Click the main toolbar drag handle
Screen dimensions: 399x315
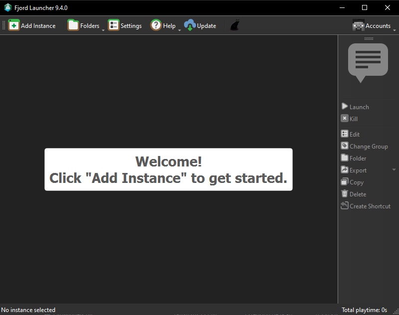[3, 25]
